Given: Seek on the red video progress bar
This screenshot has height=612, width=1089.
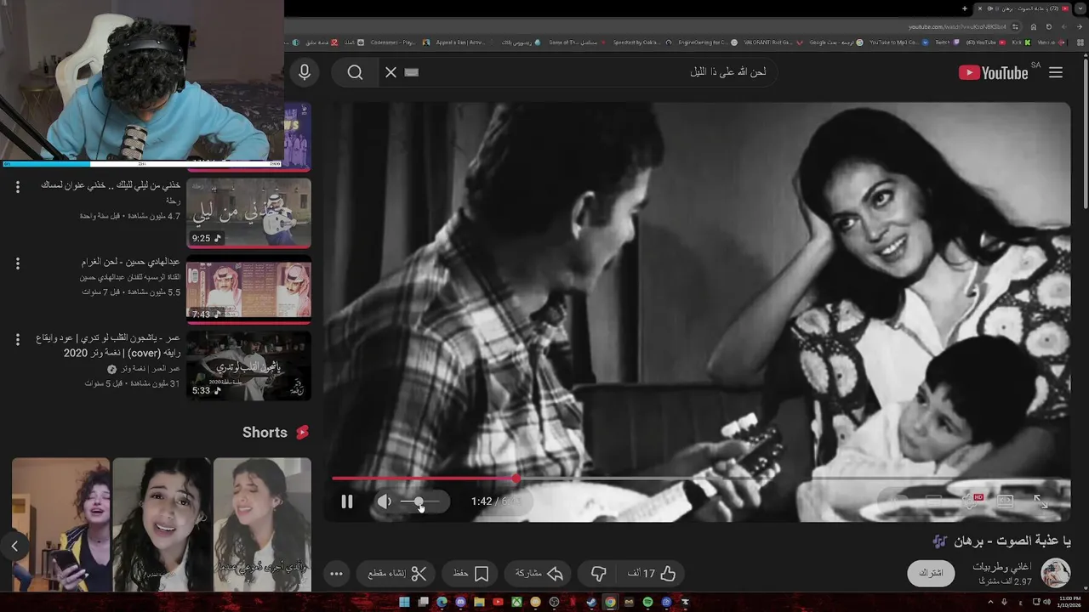Looking at the screenshot, I should (700, 479).
